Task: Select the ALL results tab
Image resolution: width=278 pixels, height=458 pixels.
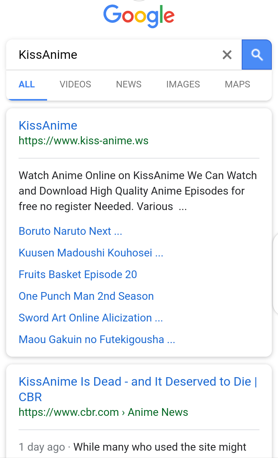Action: pyautogui.click(x=27, y=84)
